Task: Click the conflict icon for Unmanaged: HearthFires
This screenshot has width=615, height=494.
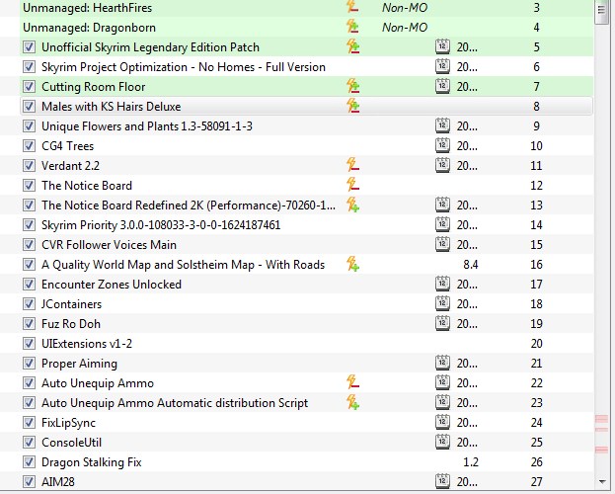Action: pyautogui.click(x=352, y=7)
